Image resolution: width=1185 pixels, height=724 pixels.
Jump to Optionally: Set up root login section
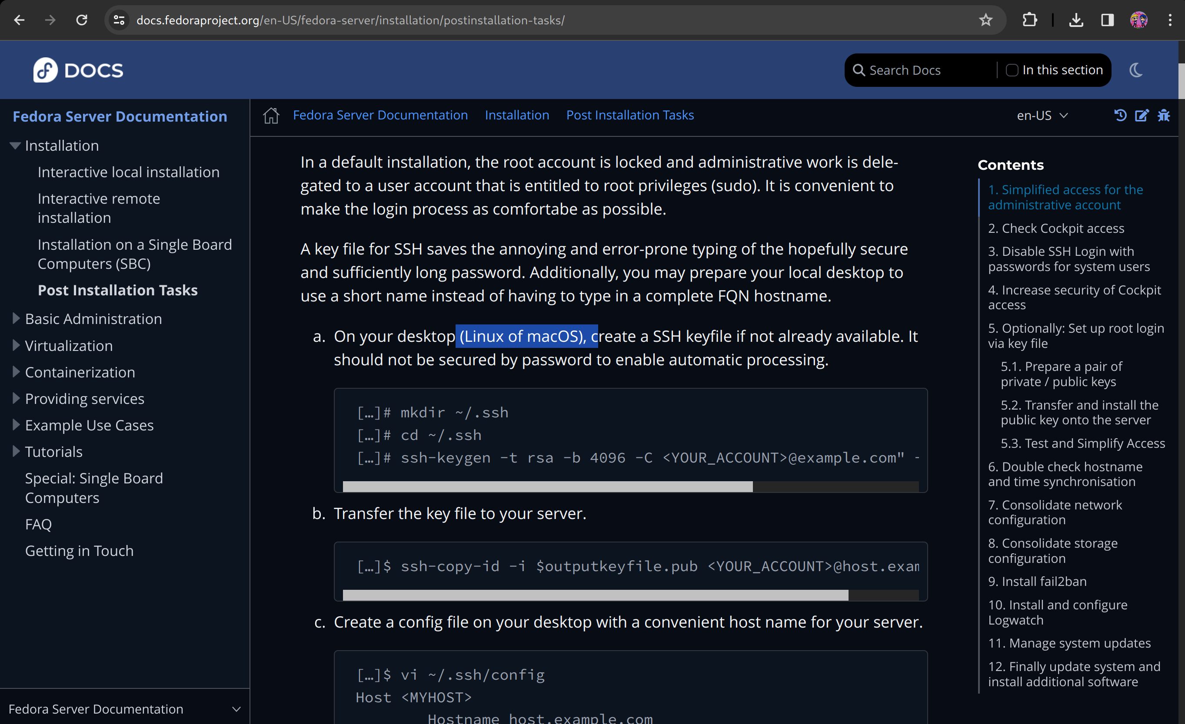(1076, 336)
